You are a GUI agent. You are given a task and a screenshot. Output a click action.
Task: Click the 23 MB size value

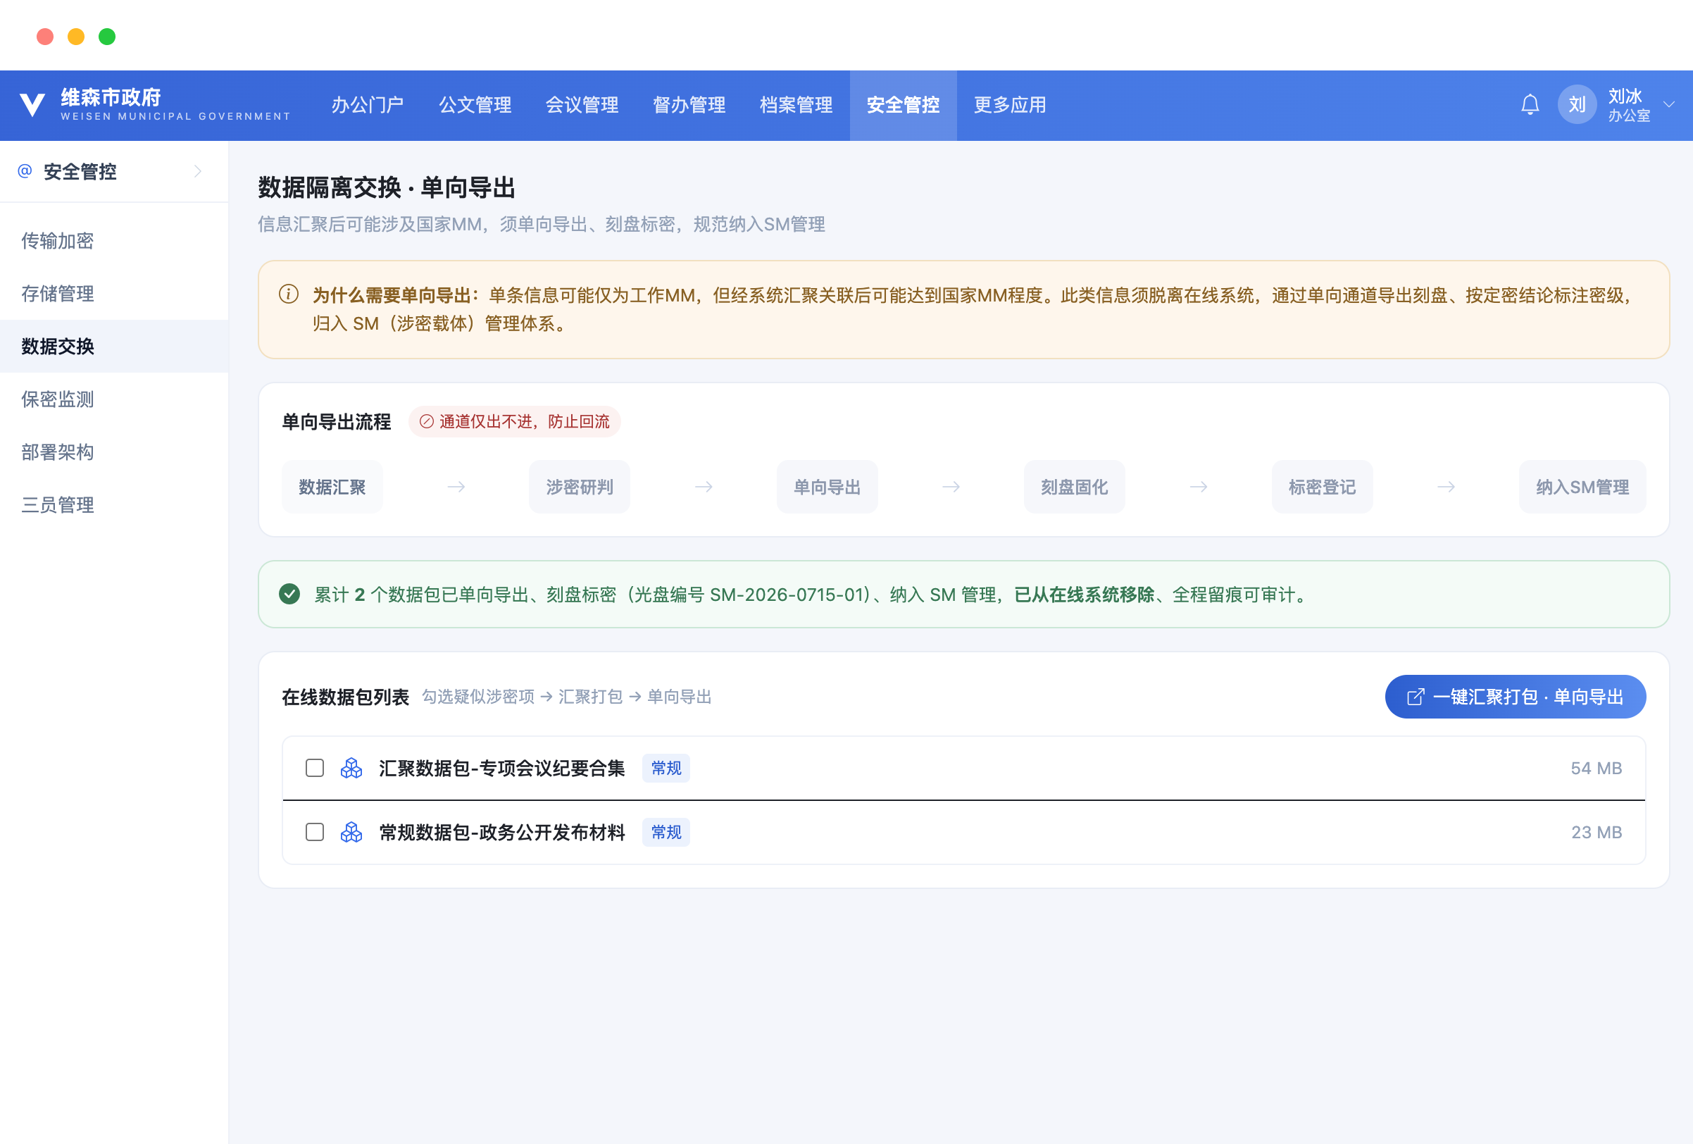[x=1596, y=832]
